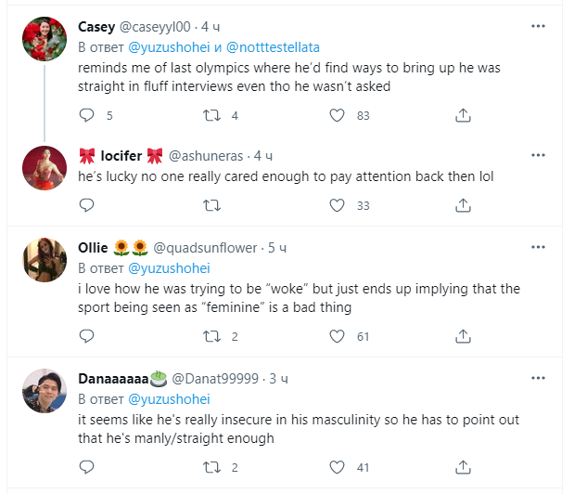Viewport: 574px width, 494px height.
Task: Share Casey's tweet
Action: (x=463, y=116)
